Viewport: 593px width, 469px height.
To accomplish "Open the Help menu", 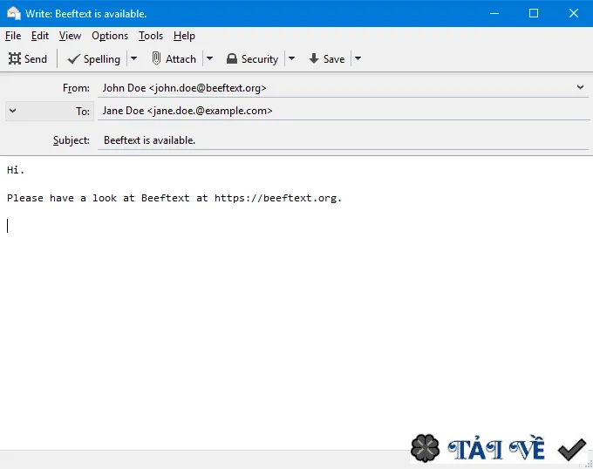I will click(x=184, y=36).
